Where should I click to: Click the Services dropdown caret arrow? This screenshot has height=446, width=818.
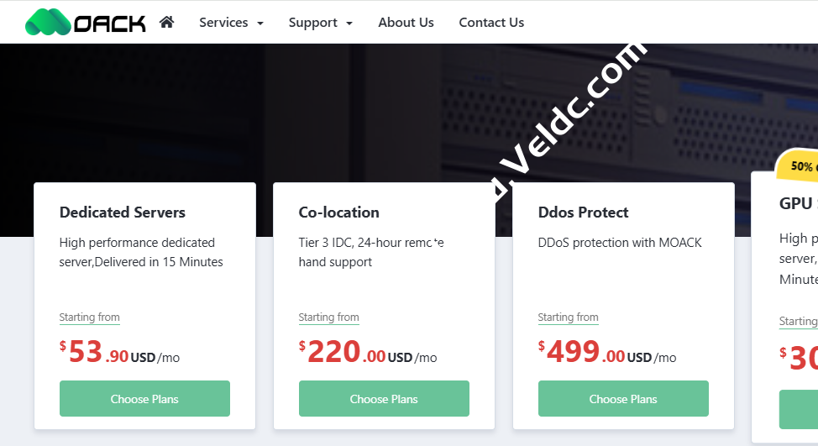(x=260, y=24)
